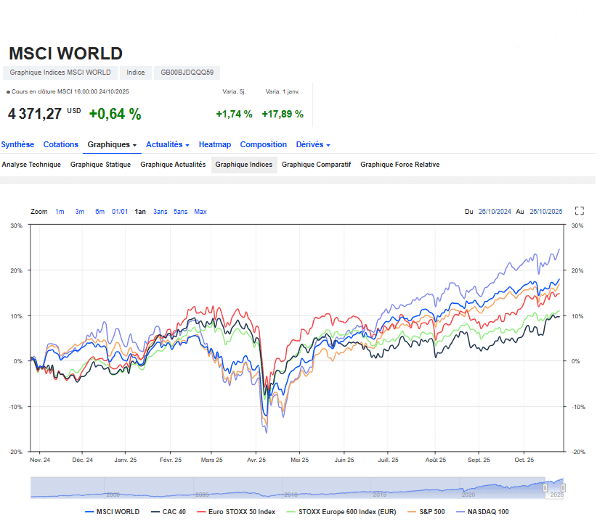Screen dimensions: 613x525
Task: Select the 5ans zoom period
Action: [x=180, y=211]
